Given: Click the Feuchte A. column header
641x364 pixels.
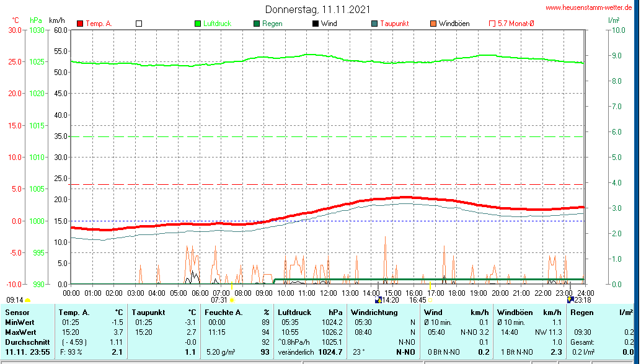Looking at the screenshot, I should coord(224,313).
